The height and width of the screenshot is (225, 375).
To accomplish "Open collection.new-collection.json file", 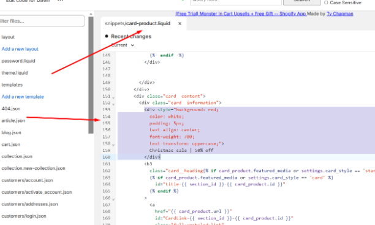I will pos(33,168).
